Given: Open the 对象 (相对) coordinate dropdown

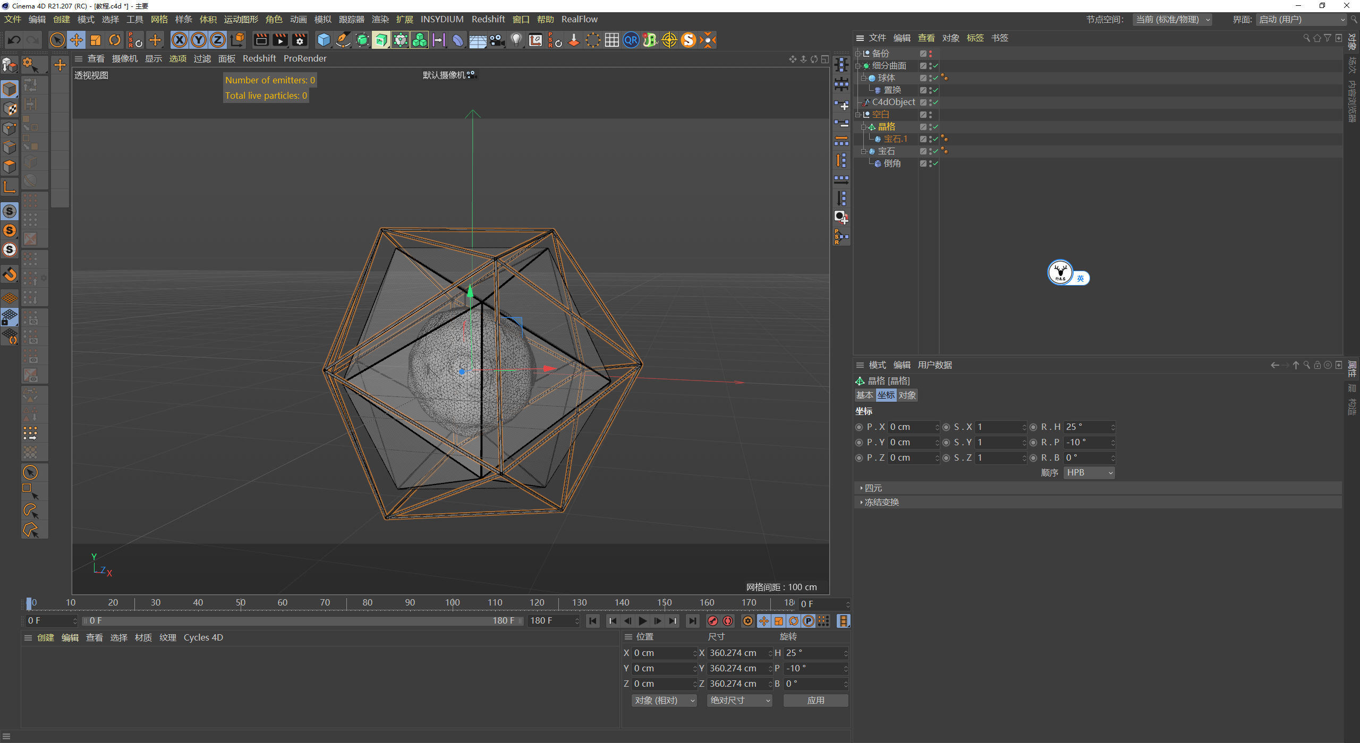Looking at the screenshot, I should click(664, 701).
